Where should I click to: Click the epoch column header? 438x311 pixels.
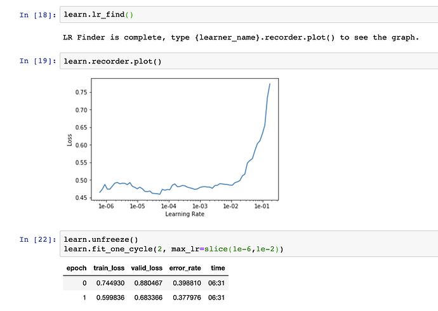point(76,268)
